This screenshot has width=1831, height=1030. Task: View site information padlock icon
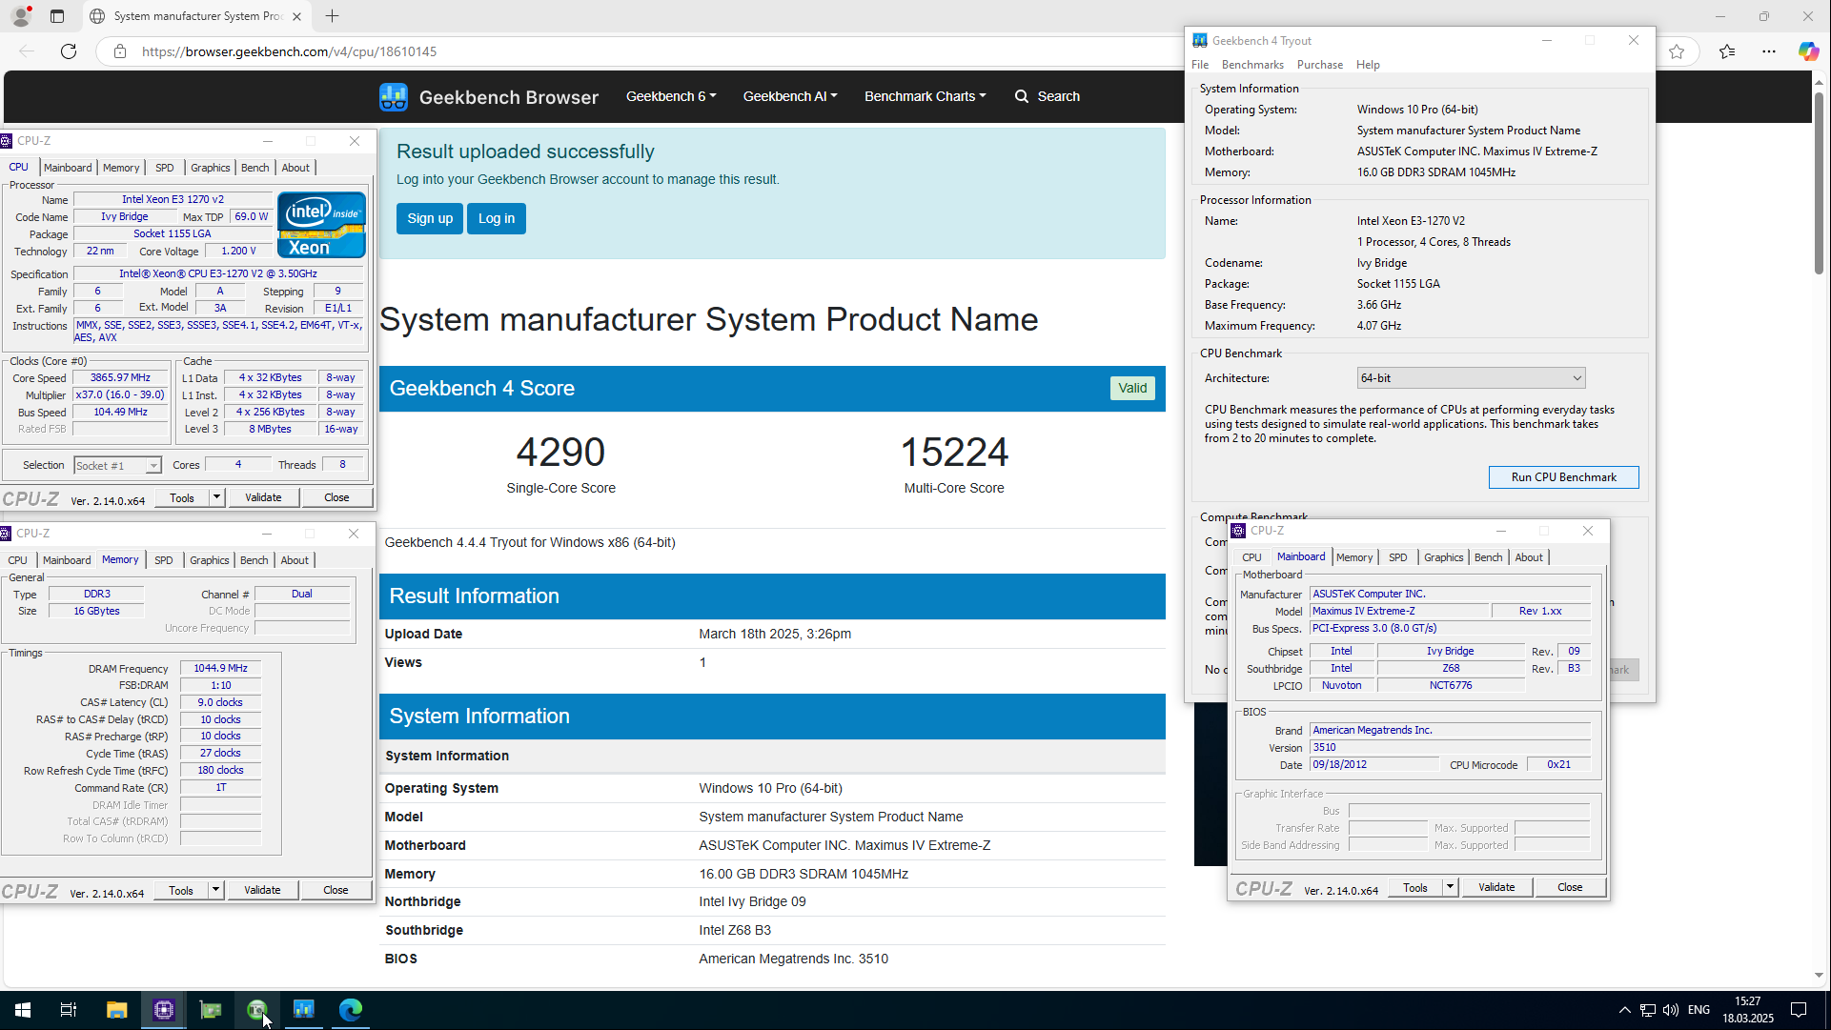coord(120,51)
